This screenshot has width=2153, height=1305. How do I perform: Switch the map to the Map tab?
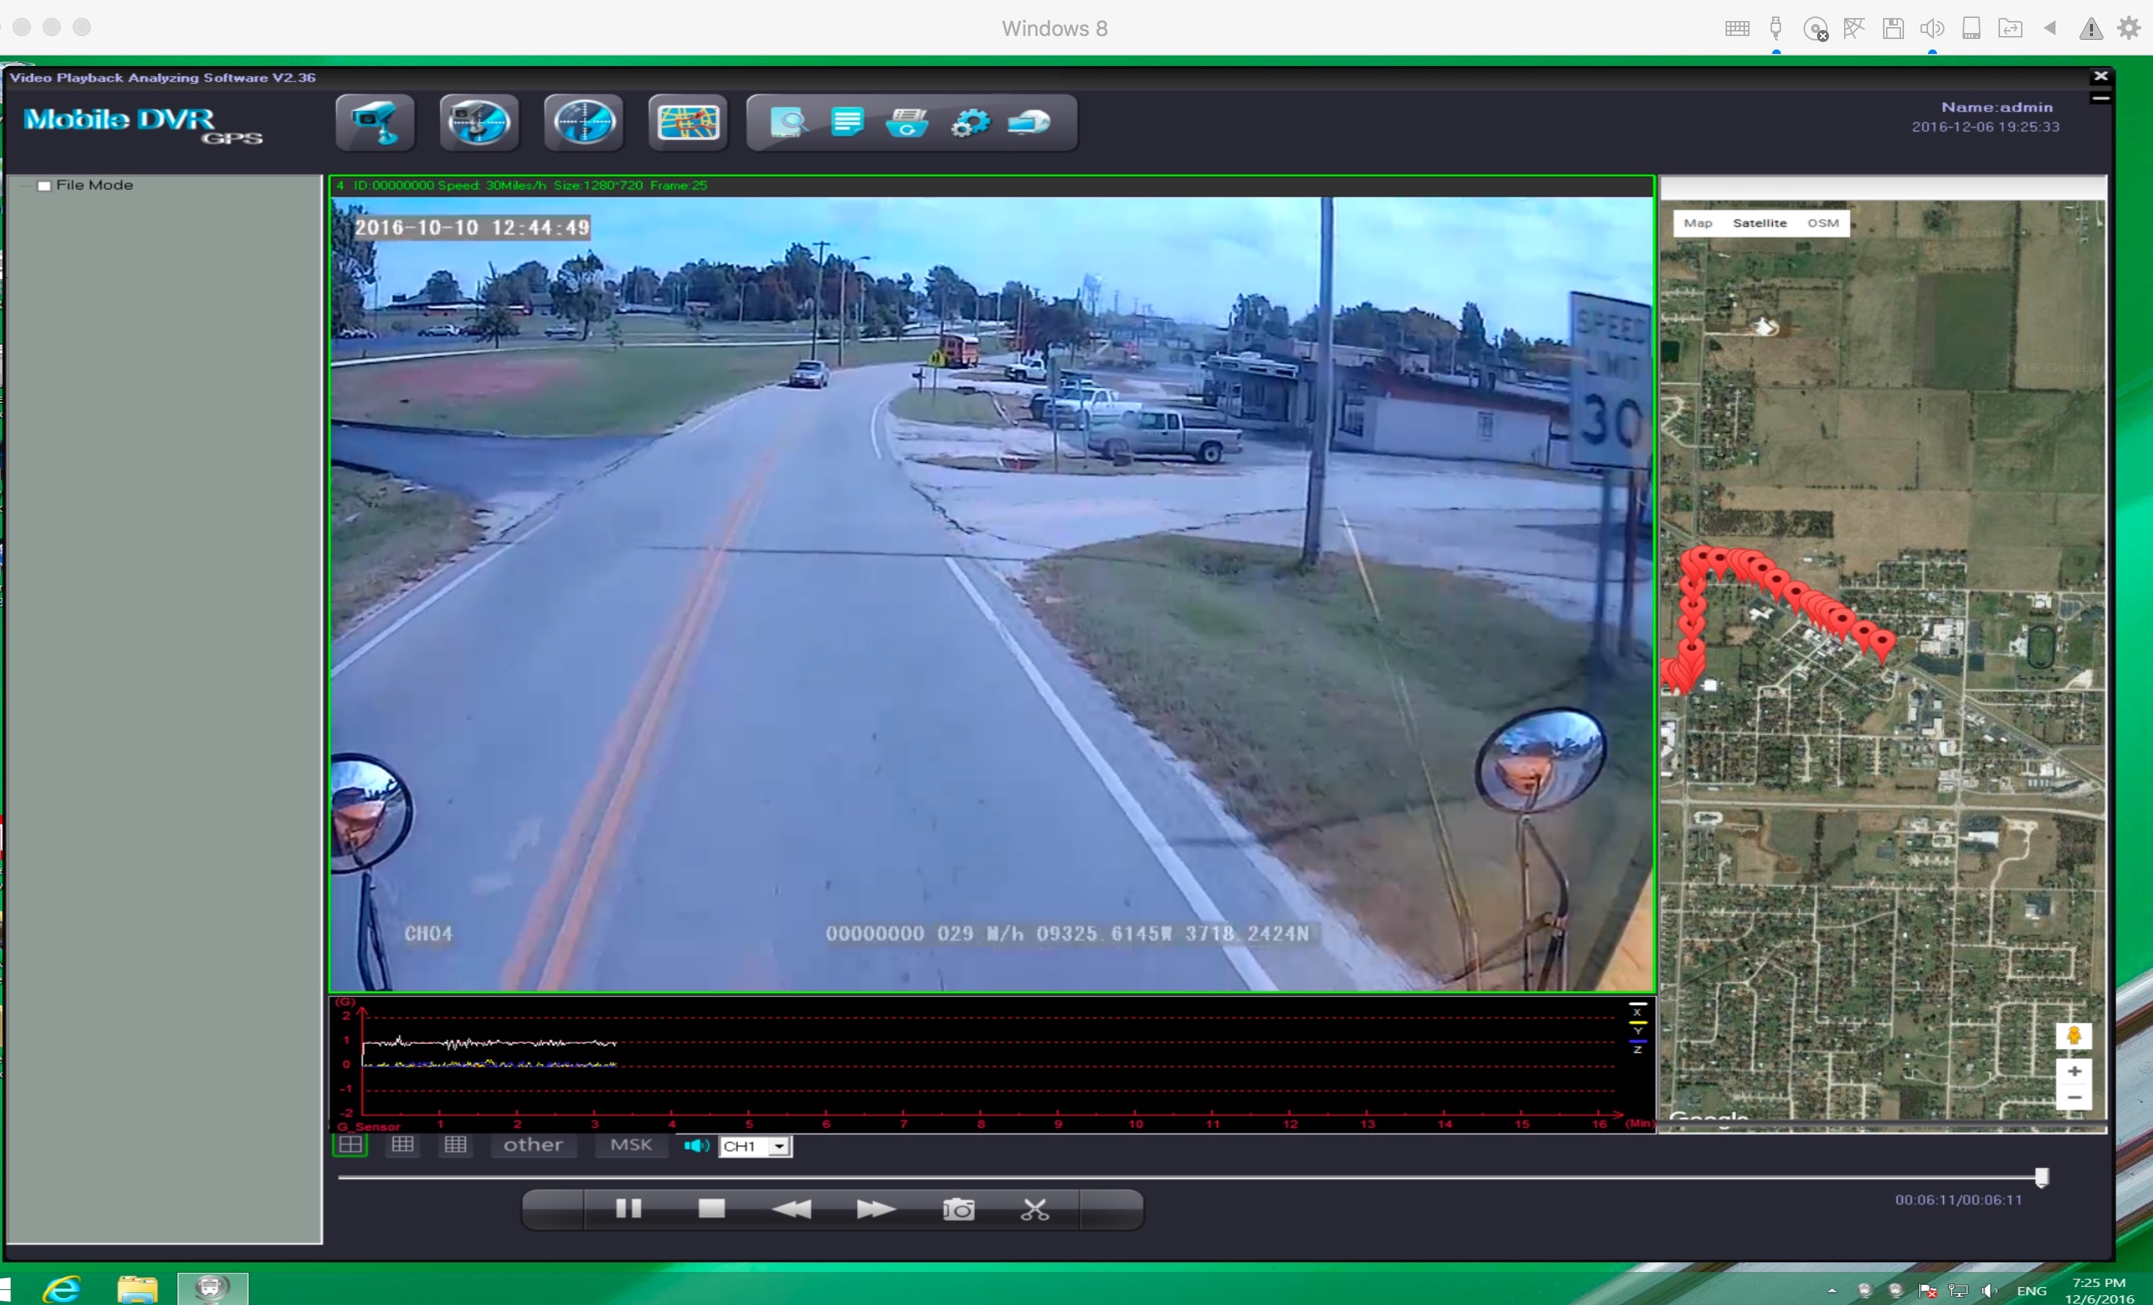click(1697, 223)
